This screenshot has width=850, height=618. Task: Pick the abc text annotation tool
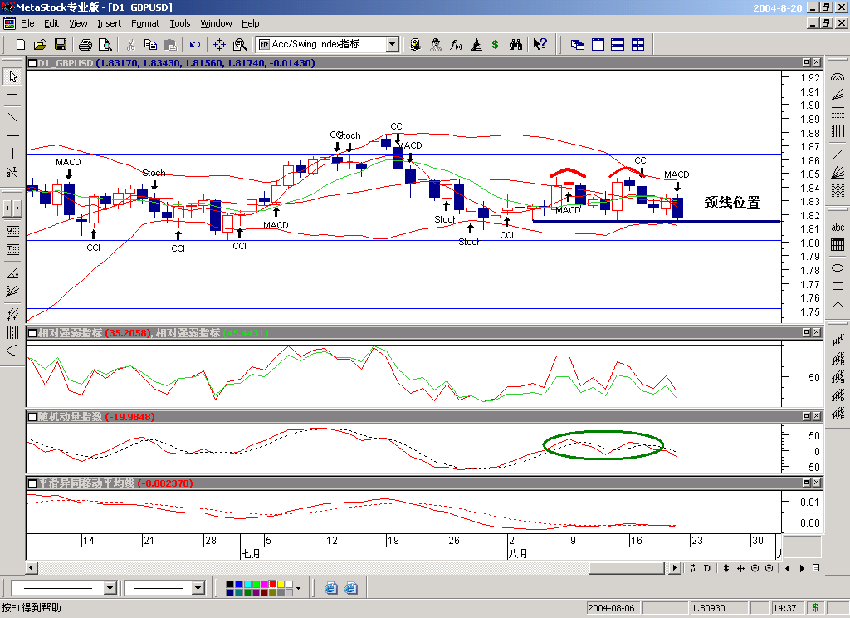click(x=838, y=228)
